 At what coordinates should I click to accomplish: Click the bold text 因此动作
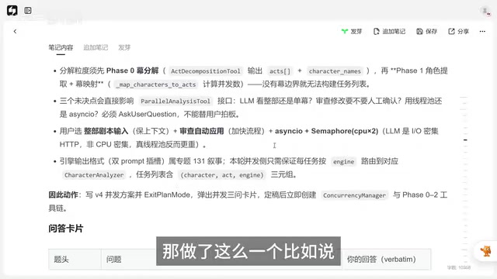(63, 195)
